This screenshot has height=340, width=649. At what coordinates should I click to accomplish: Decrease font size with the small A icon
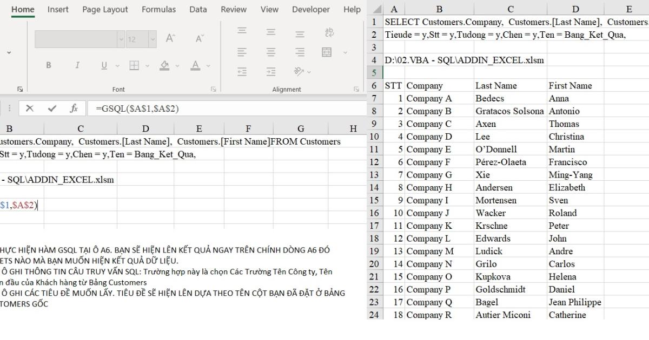(x=200, y=39)
